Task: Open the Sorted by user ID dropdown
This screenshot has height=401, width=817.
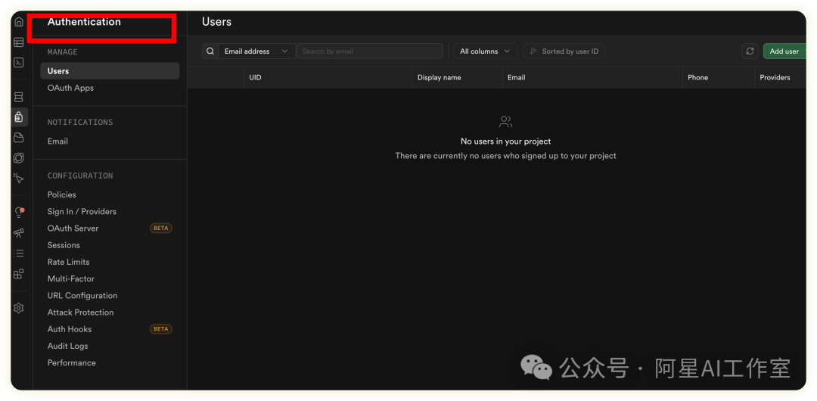Action: 564,51
